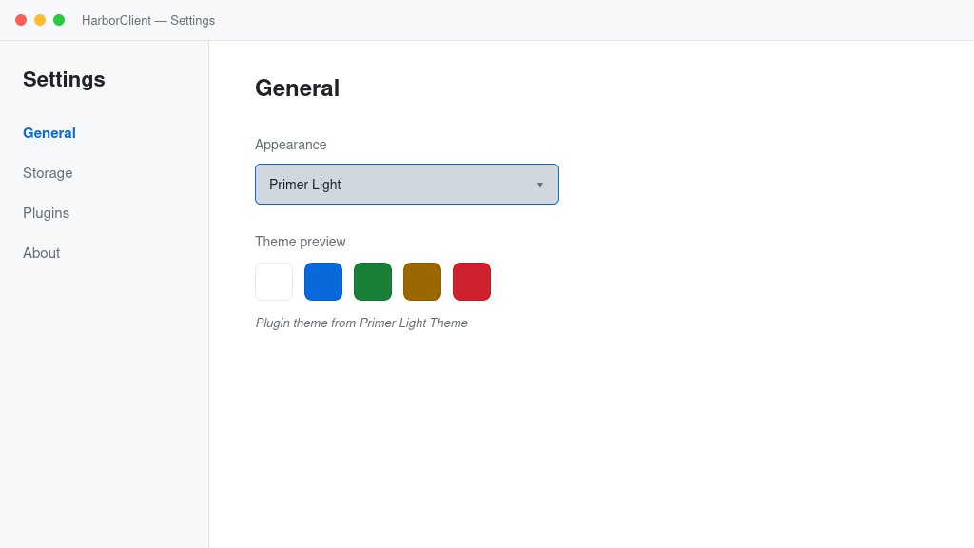Open the Appearance theme dropdown
Viewport: 974px width, 548px height.
407,184
